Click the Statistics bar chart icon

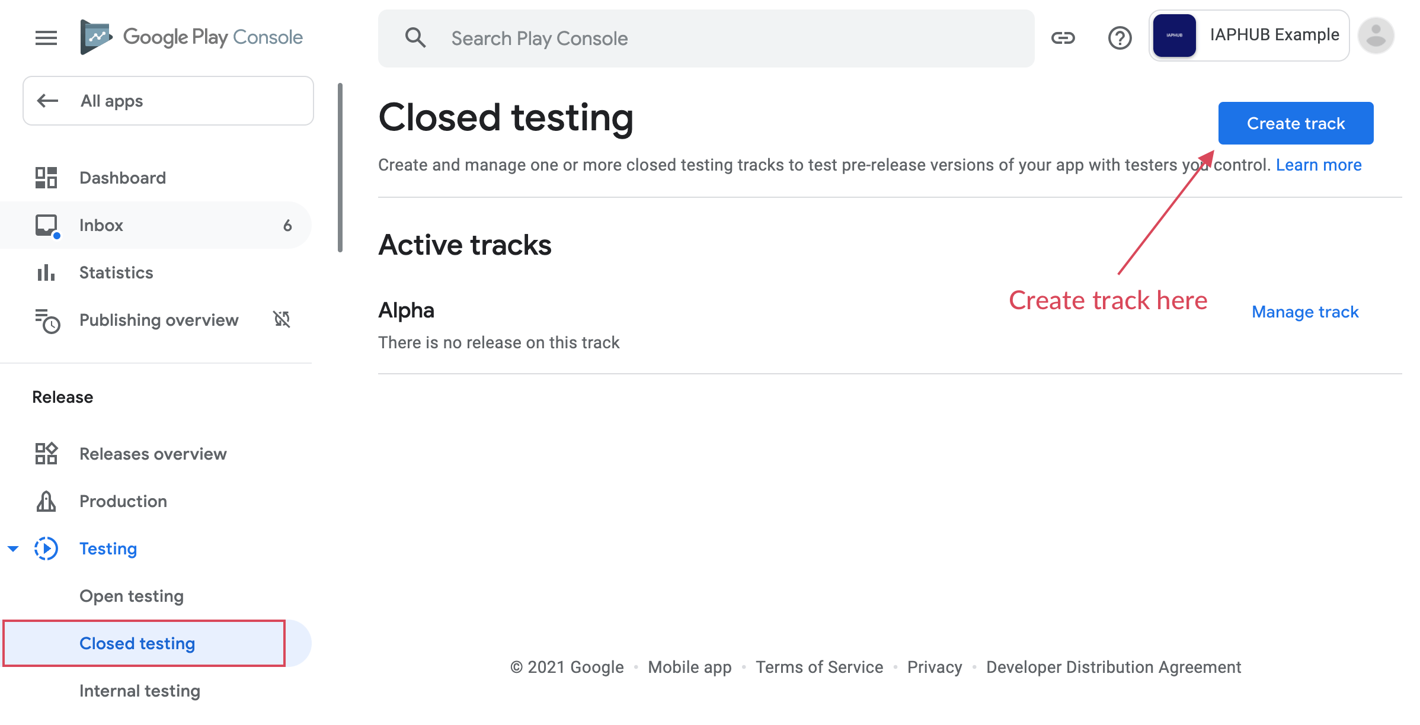[x=46, y=272]
